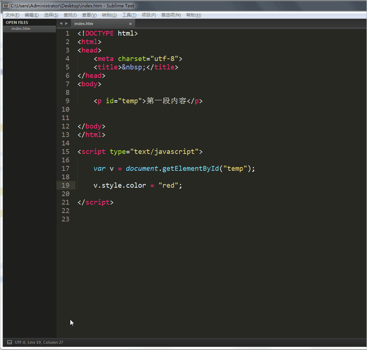
Task: Click the "red" string on line 19
Action: (168, 185)
